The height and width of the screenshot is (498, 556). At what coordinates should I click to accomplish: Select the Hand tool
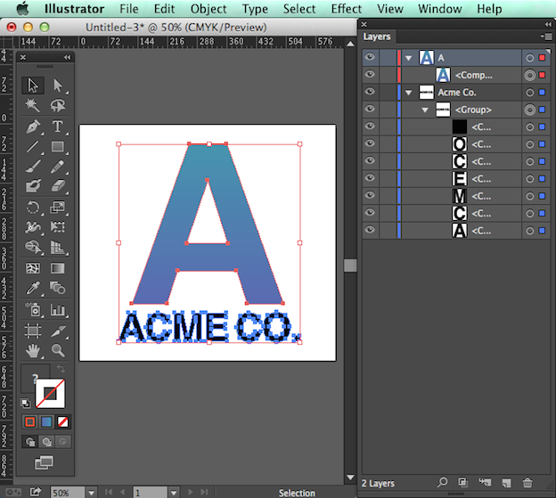[33, 351]
